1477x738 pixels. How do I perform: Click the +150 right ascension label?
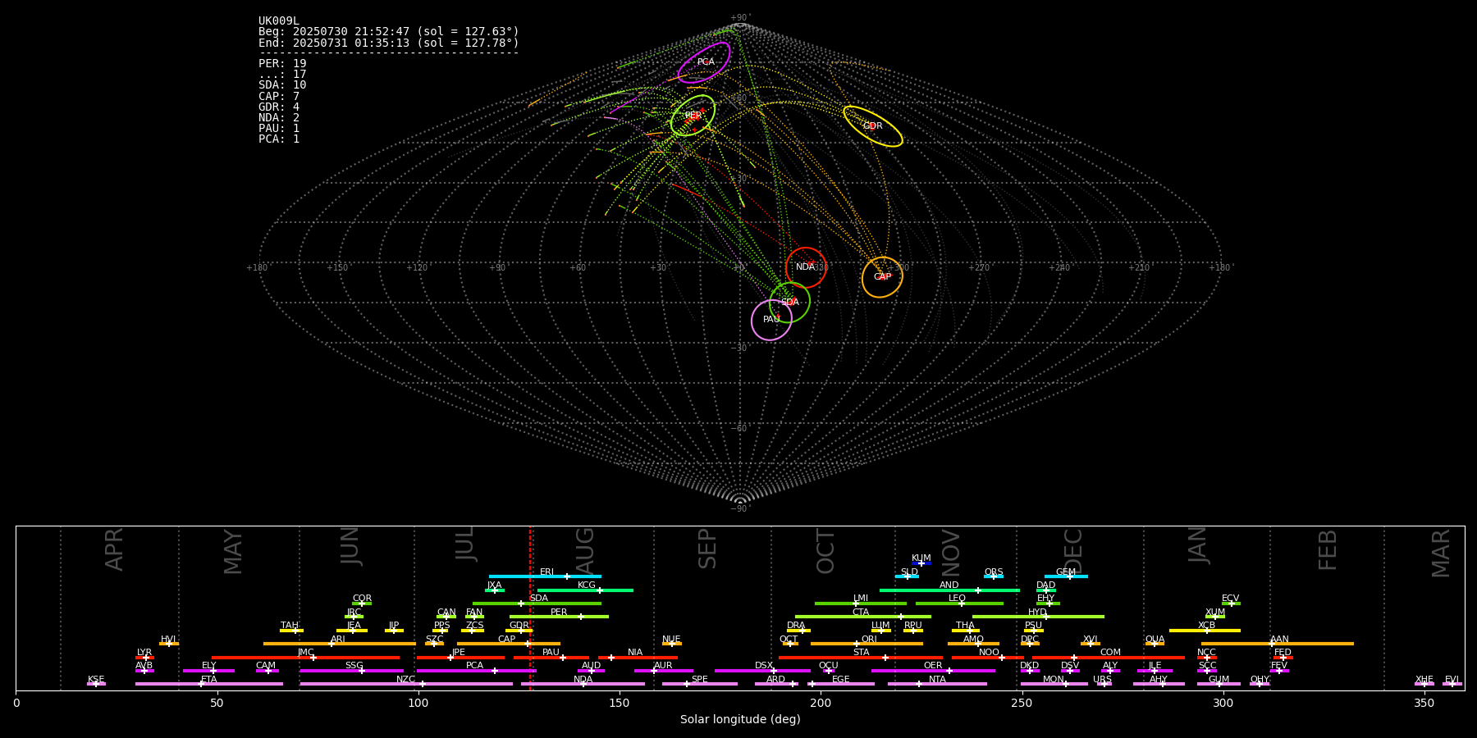[x=337, y=267]
